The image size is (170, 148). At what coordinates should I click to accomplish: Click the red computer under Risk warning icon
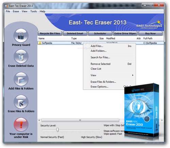point(21,125)
